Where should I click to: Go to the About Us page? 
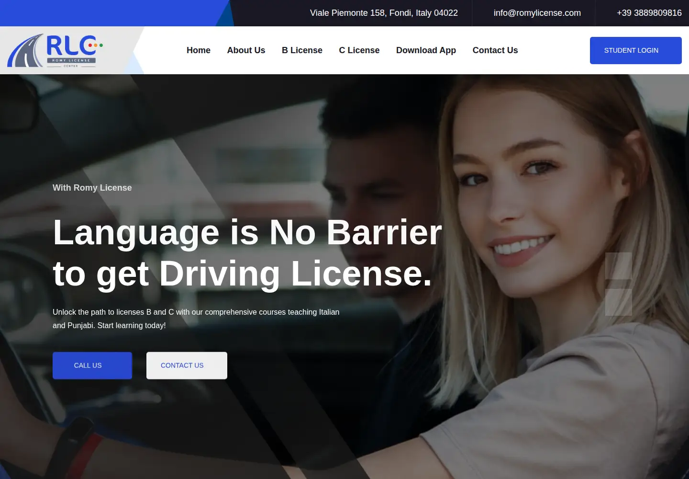246,50
